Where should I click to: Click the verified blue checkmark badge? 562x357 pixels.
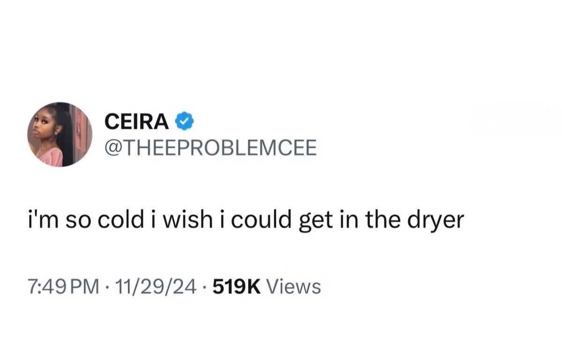(x=185, y=121)
